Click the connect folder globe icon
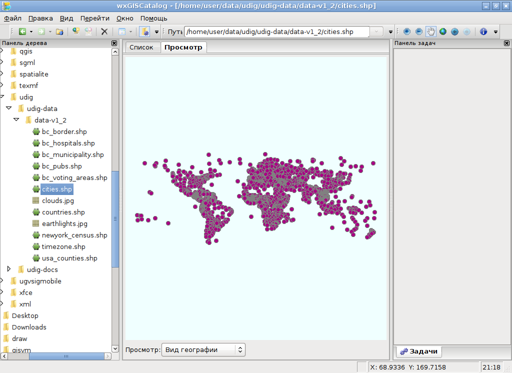The height and width of the screenshot is (373, 512). [x=76, y=31]
